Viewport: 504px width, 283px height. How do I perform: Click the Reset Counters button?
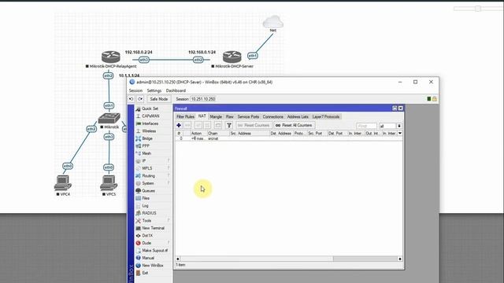(x=254, y=125)
